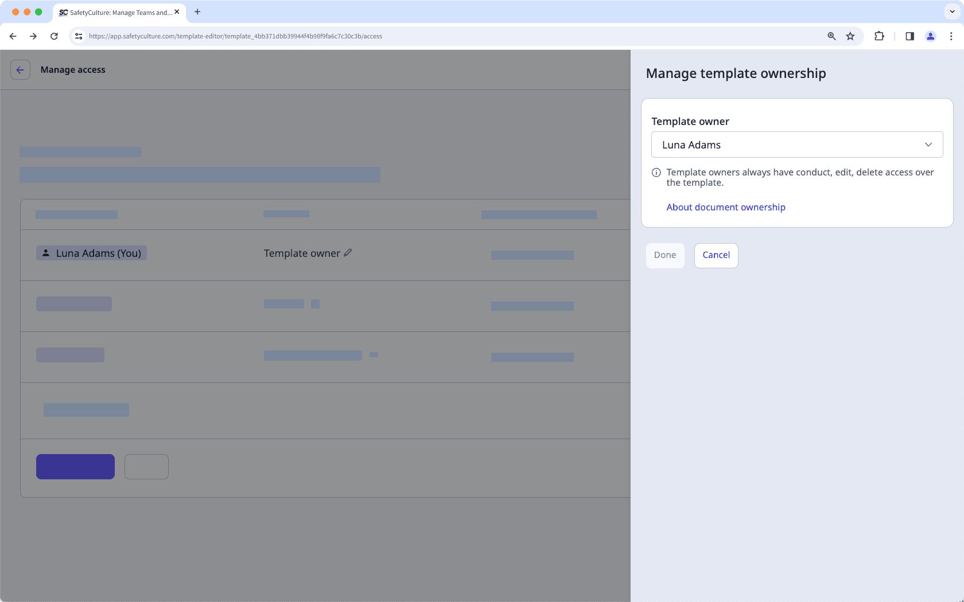Click the person icon beside Luna Adams (You)

[x=45, y=252]
